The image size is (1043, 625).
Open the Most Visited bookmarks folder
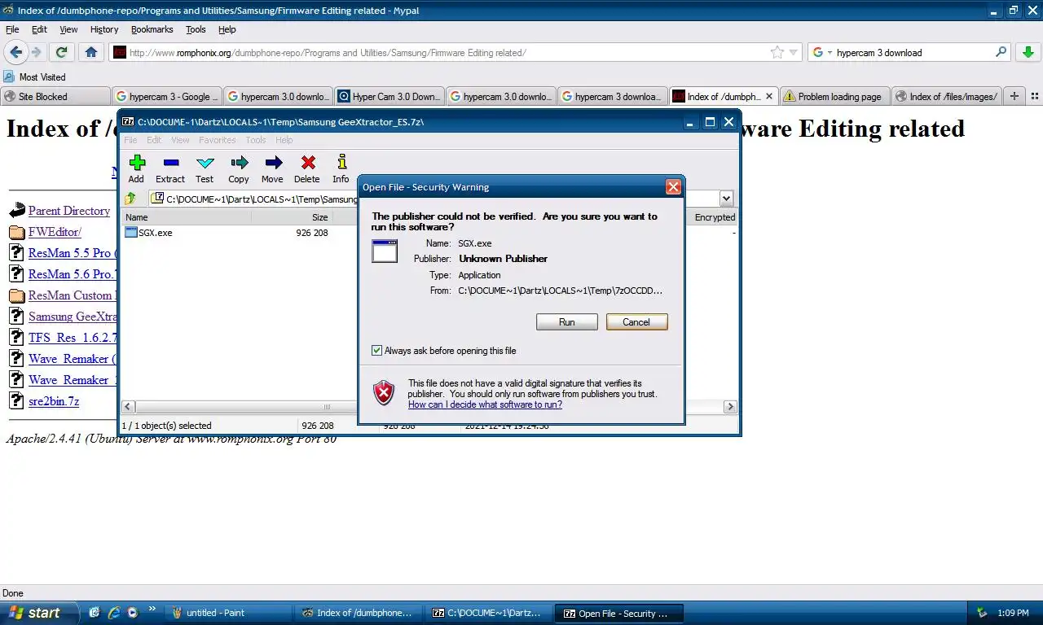tap(34, 76)
